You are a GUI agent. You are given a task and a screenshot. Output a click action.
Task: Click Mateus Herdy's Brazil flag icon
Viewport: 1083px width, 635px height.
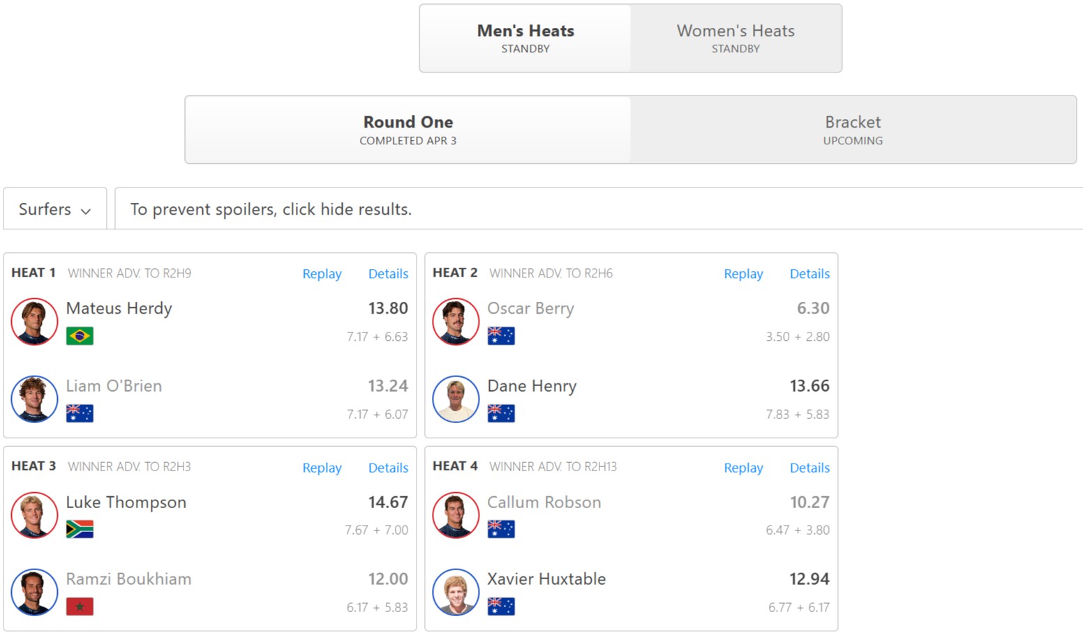(80, 336)
